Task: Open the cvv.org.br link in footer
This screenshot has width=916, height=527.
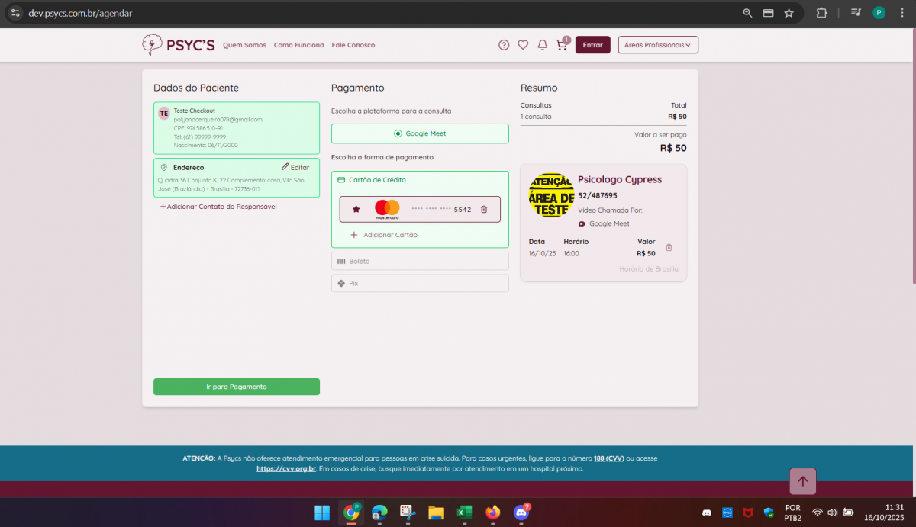Action: 286,468
